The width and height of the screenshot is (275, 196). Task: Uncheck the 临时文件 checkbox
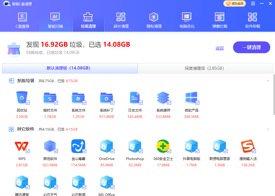tap(56, 103)
